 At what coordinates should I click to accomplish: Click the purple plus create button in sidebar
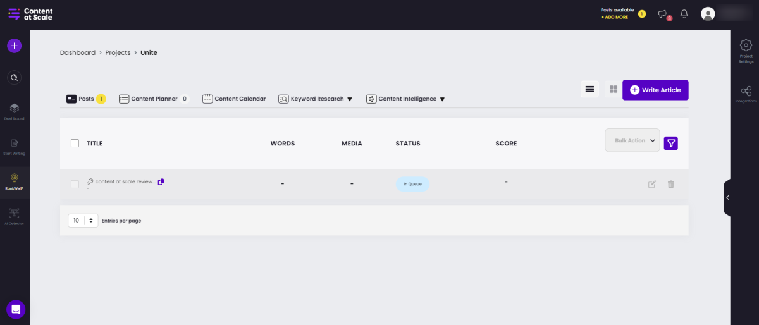click(x=15, y=46)
